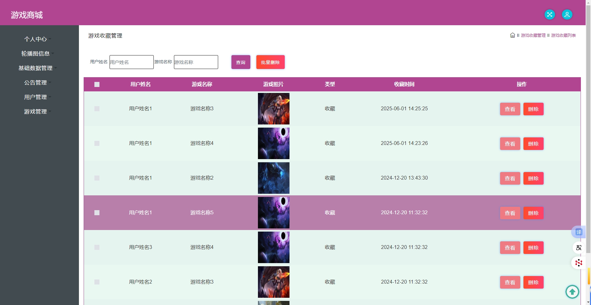591x305 pixels.
Task: Click the green back-to-top arrow
Action: [572, 292]
